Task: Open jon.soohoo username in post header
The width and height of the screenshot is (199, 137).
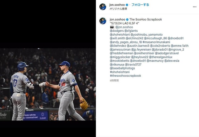Action: 117,5
